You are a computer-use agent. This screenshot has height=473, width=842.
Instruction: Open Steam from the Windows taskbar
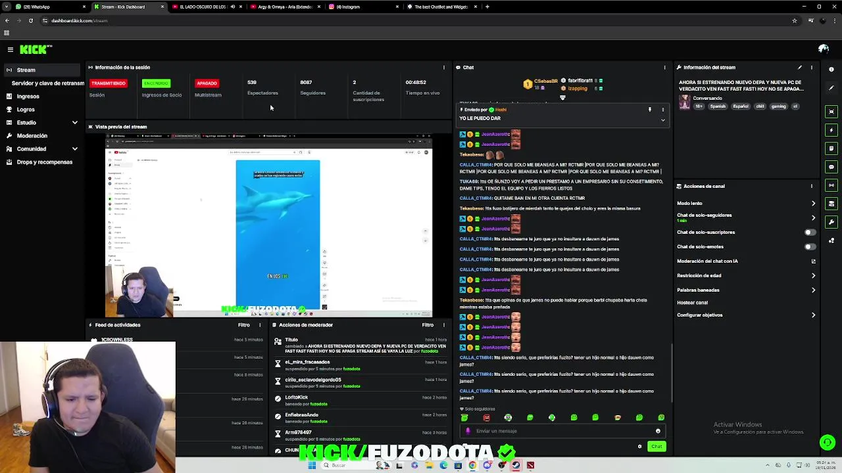click(x=516, y=465)
